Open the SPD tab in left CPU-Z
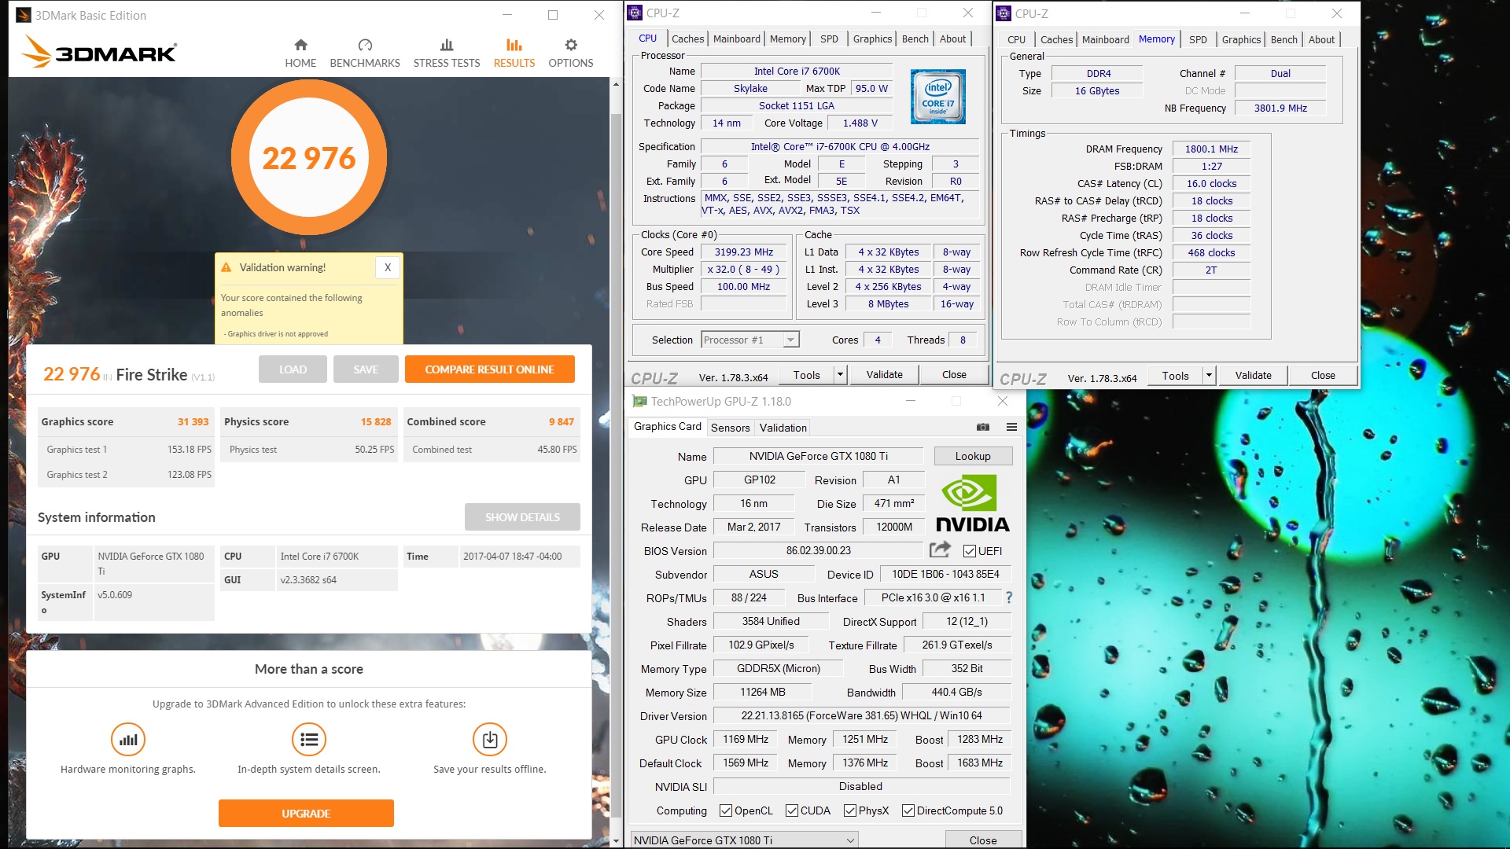This screenshot has width=1510, height=849. point(829,39)
